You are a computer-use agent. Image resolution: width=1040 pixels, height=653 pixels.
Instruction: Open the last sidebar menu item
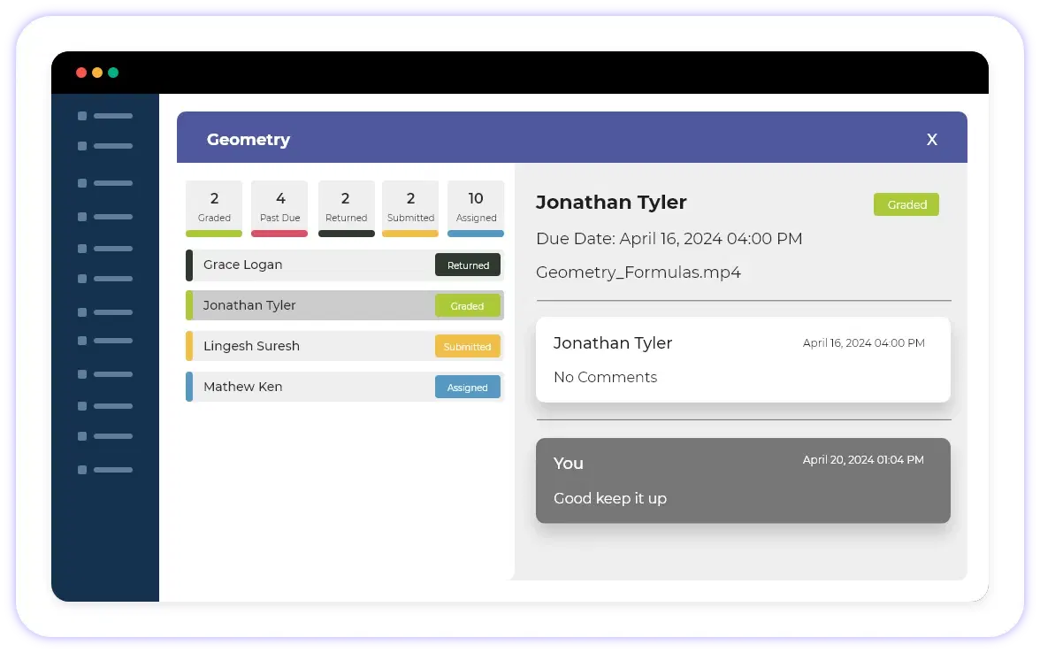coord(104,470)
